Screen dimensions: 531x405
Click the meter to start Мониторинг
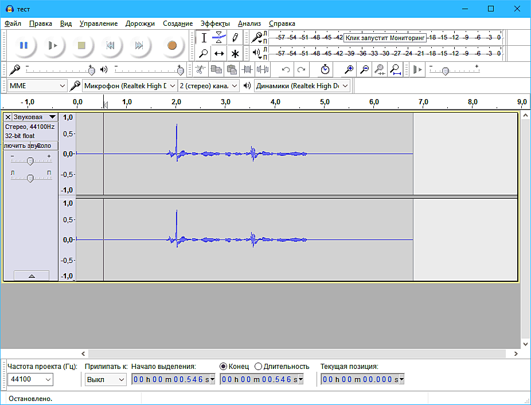pyautogui.click(x=384, y=37)
